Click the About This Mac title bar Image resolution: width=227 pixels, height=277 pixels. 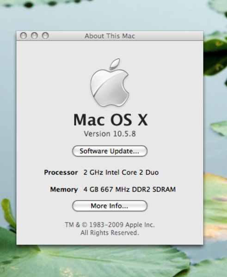(110, 36)
